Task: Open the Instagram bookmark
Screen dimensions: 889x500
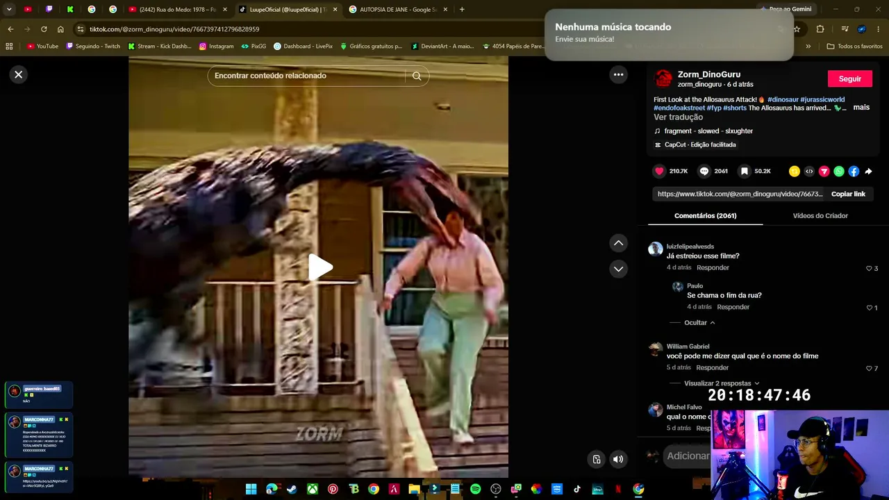Action: [216, 47]
